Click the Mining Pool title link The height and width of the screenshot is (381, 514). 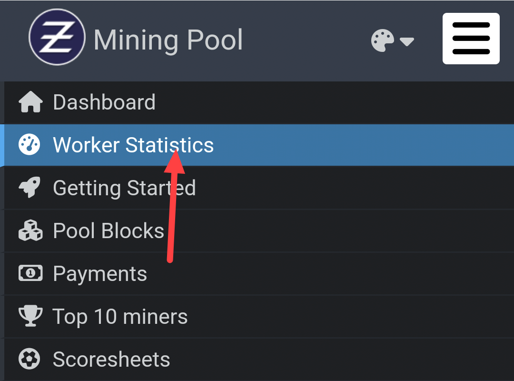pyautogui.click(x=168, y=40)
